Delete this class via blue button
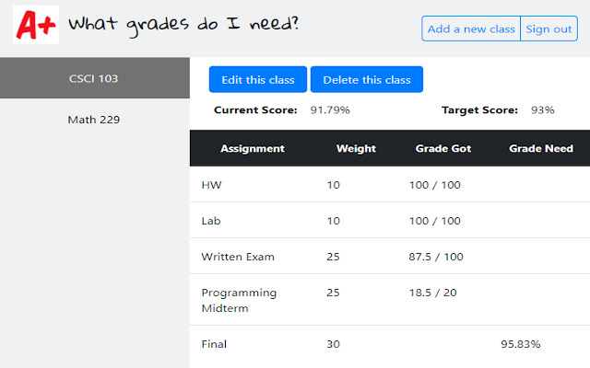Viewport: 590px width, 368px height. 366,79
